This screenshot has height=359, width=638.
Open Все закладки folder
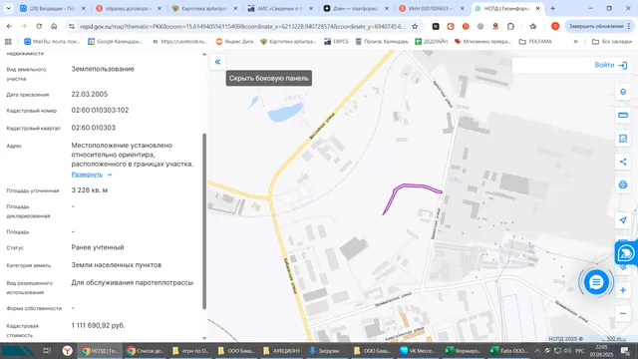(x=611, y=42)
